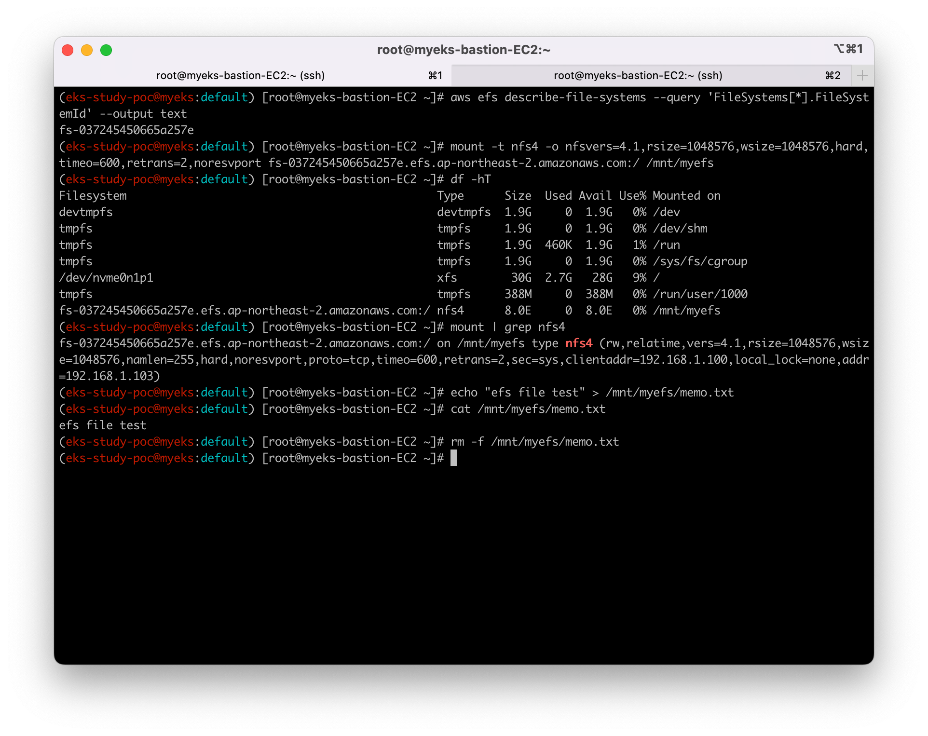Open a new tab with plus button

(862, 75)
